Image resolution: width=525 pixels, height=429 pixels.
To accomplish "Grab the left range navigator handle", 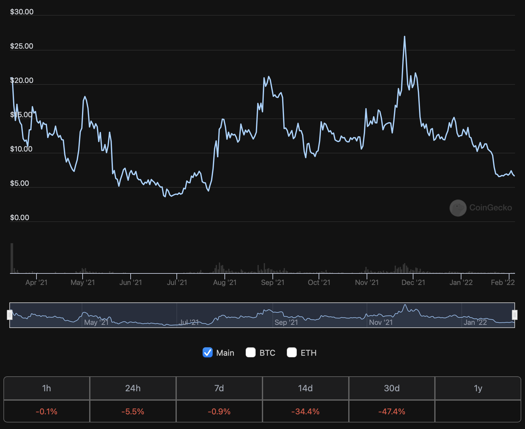I will (x=10, y=315).
